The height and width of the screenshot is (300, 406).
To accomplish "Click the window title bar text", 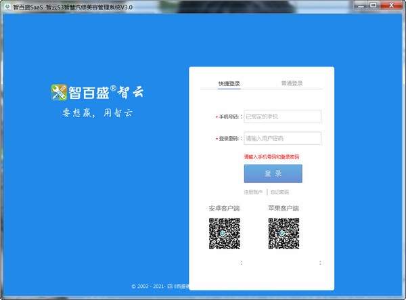I will pos(85,5).
